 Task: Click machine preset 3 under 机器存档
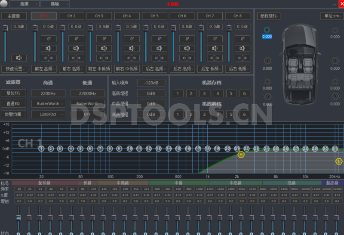point(205,93)
